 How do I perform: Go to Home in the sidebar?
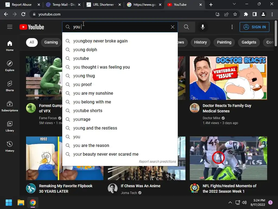click(10, 46)
